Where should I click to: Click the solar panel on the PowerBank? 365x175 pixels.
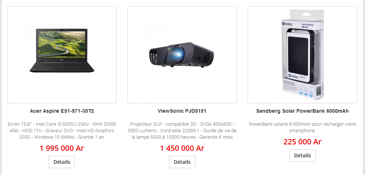coord(299,54)
